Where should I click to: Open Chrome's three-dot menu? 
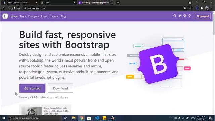(212, 8)
